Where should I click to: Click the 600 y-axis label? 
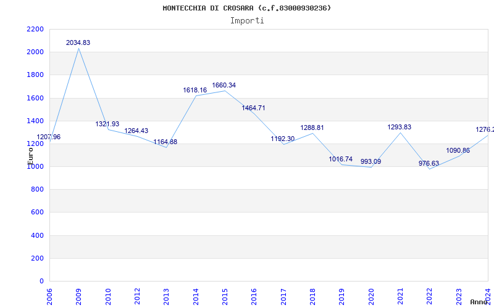[x=37, y=213]
